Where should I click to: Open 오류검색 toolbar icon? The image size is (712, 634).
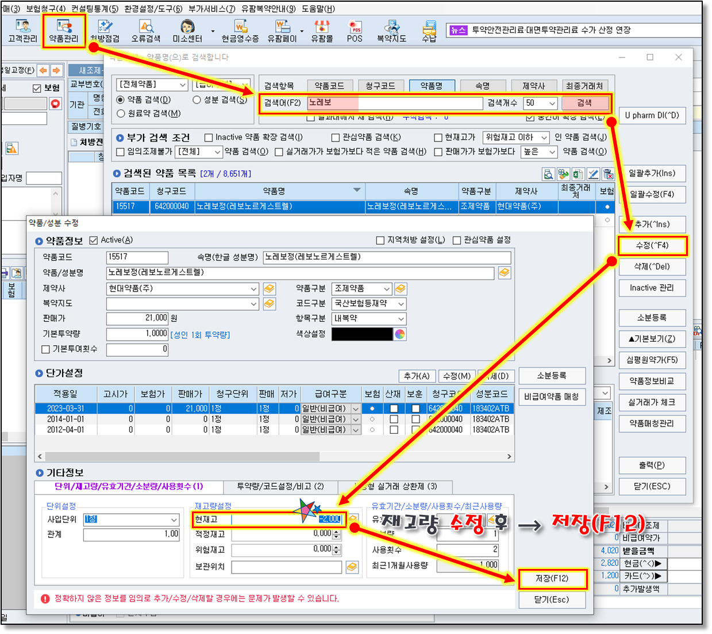pyautogui.click(x=146, y=31)
